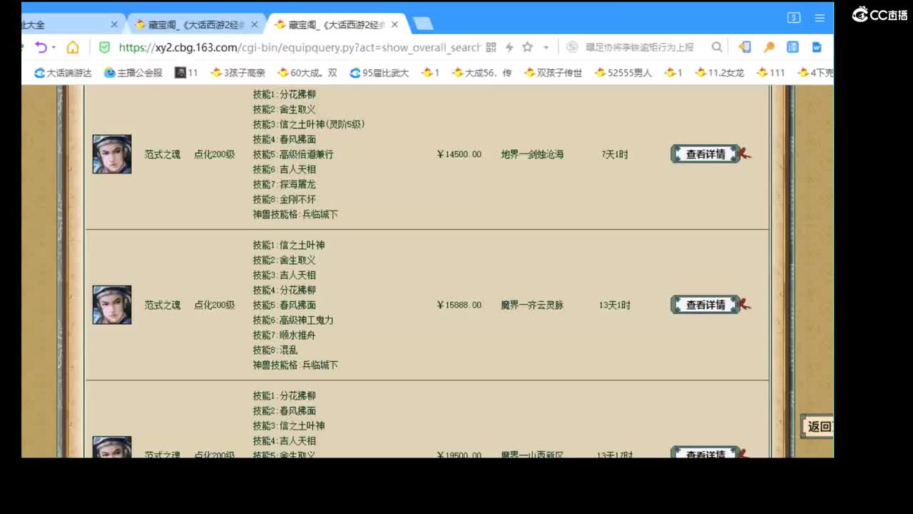
Task: Click remaining time 13天1时
Action: tap(615, 305)
